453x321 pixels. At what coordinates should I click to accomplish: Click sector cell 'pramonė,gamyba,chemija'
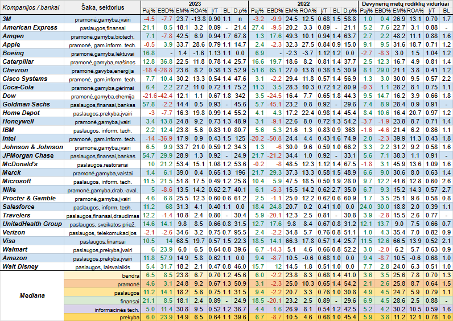[x=102, y=96]
